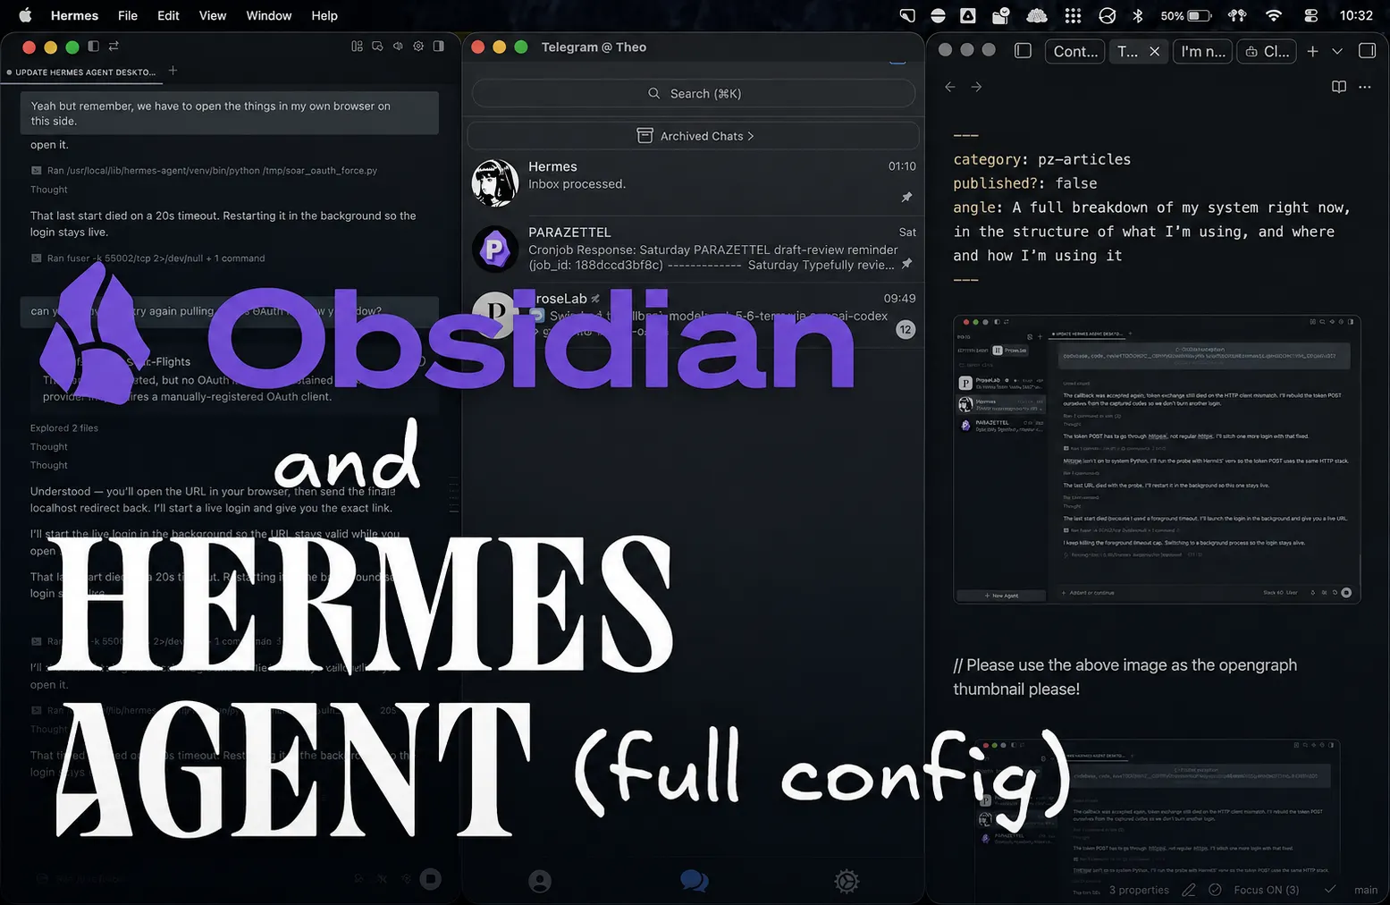Navigate forward in Obsidian

click(976, 87)
